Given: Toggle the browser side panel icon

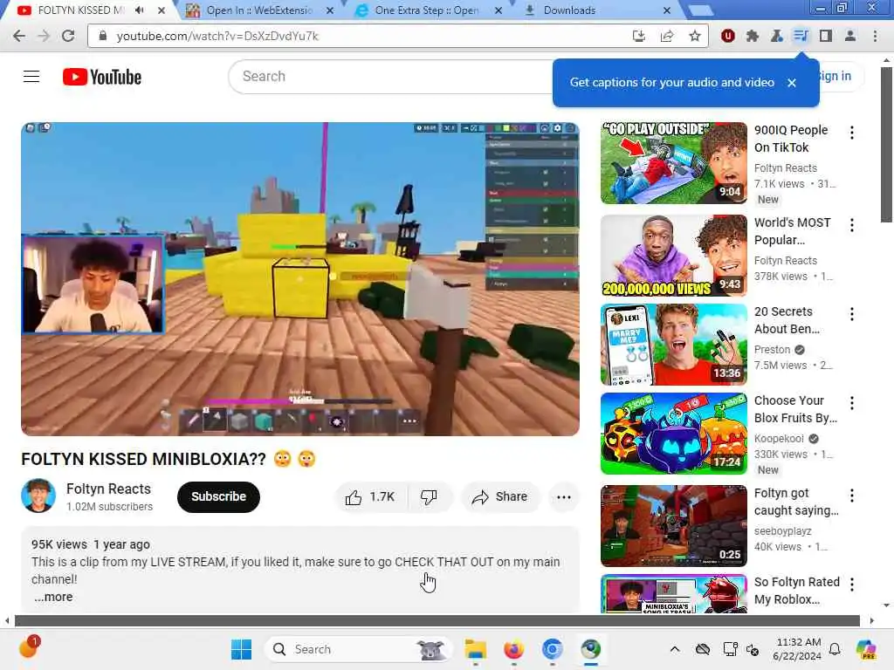Looking at the screenshot, I should pos(826,36).
